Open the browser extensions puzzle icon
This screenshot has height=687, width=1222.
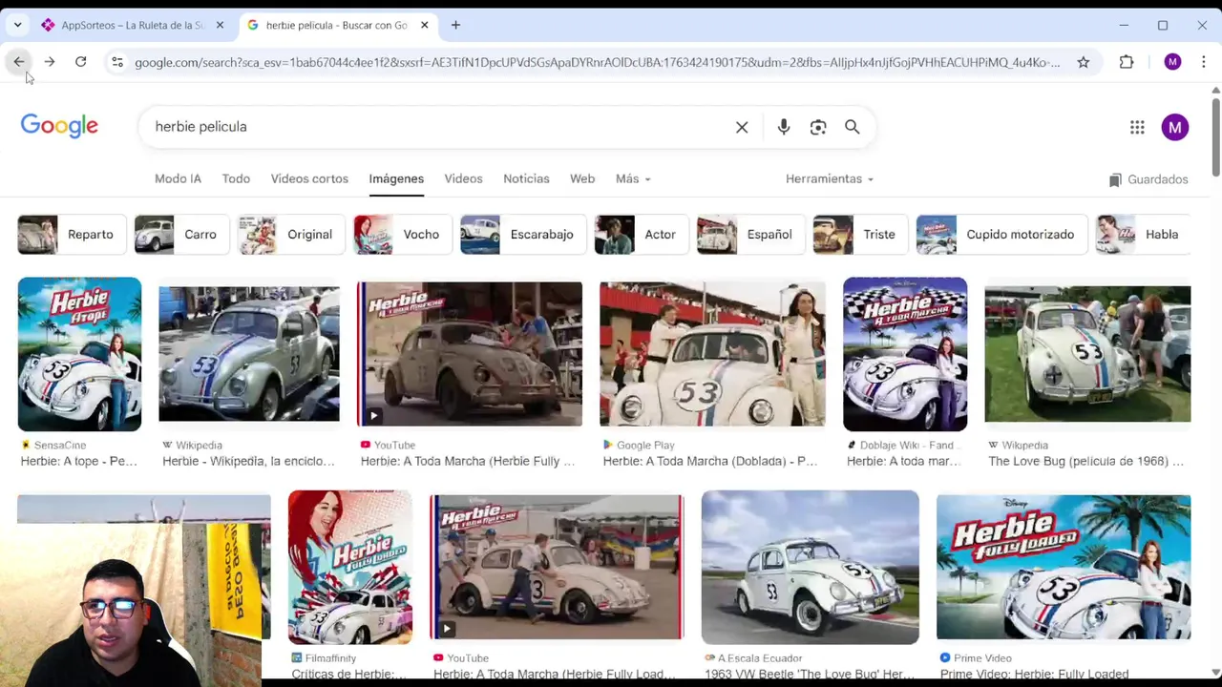tap(1127, 62)
